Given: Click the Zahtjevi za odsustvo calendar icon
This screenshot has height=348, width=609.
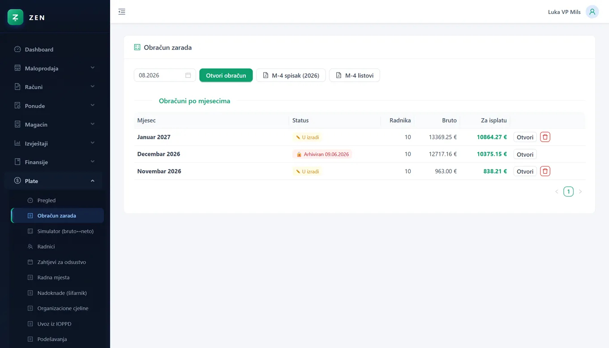Looking at the screenshot, I should point(30,262).
